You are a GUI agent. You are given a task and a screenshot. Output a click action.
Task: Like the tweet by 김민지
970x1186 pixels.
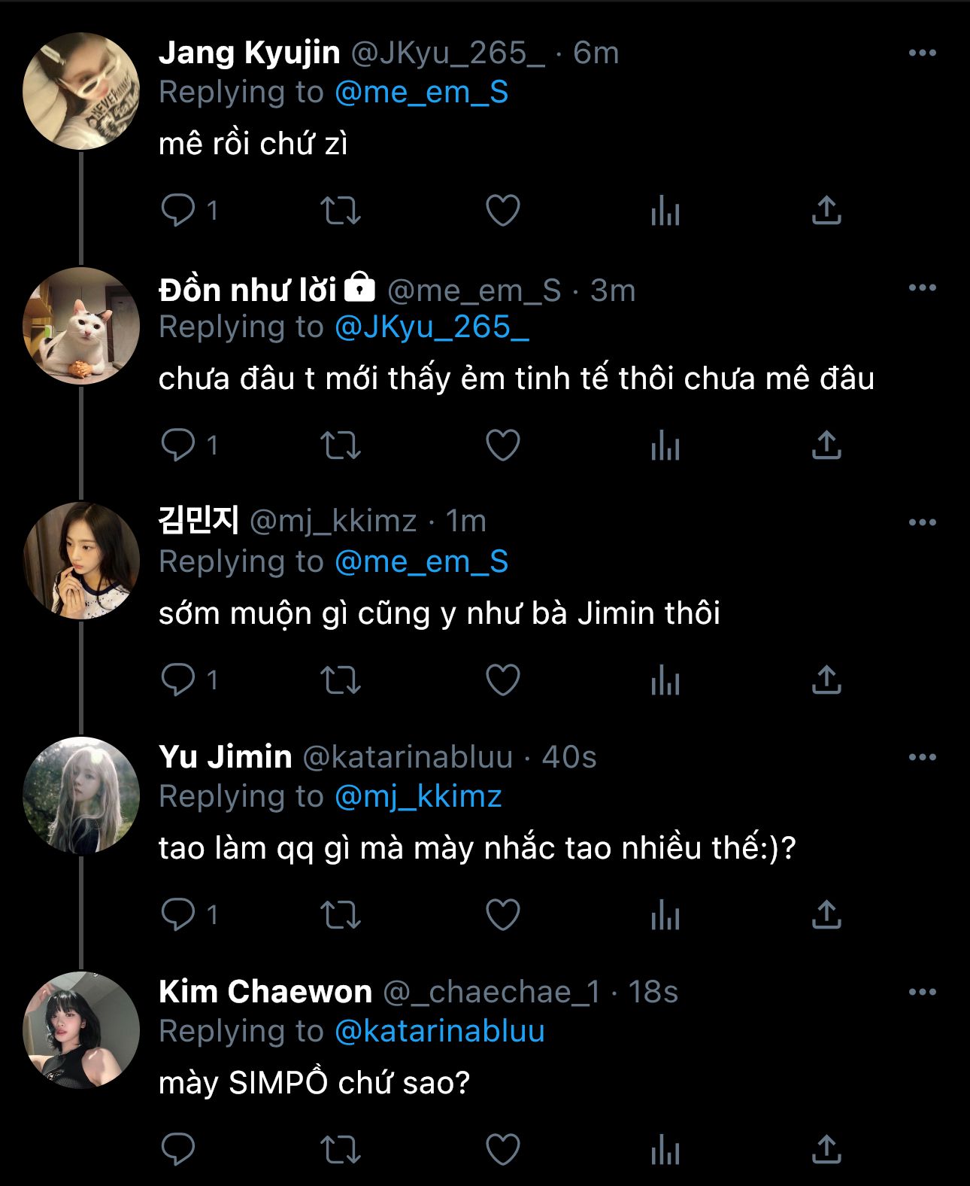[502, 680]
